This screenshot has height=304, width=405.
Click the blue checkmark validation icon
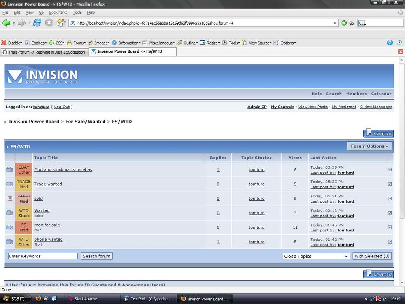pos(390,43)
